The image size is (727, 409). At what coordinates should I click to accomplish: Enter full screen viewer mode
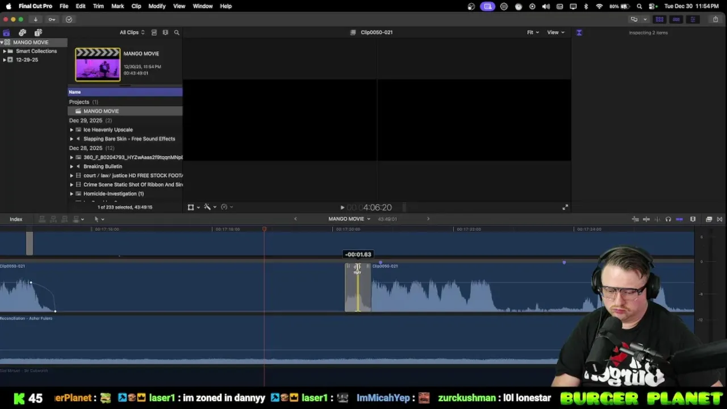pos(565,208)
